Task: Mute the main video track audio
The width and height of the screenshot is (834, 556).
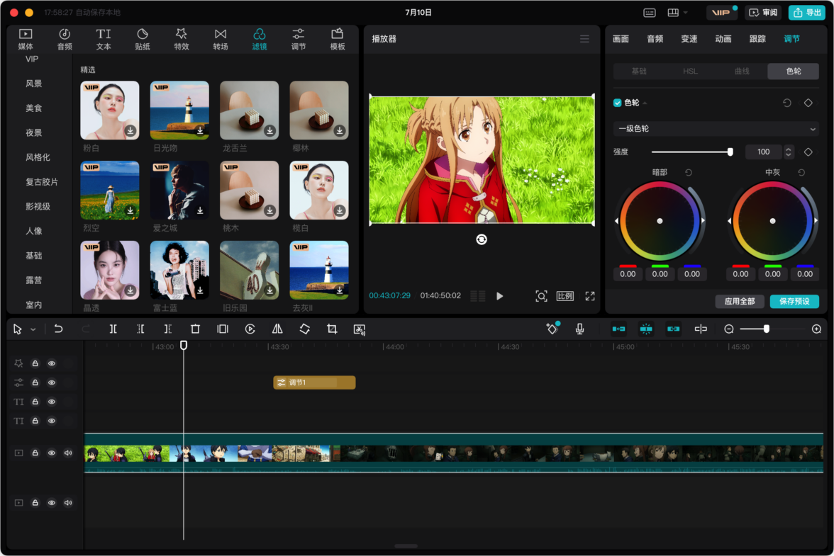Action: pos(68,453)
